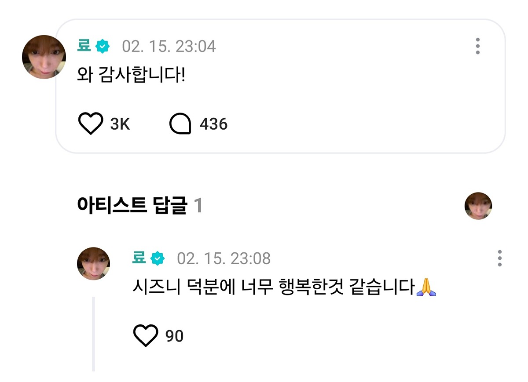Select the 아티스트 답글 1 header

[139, 205]
